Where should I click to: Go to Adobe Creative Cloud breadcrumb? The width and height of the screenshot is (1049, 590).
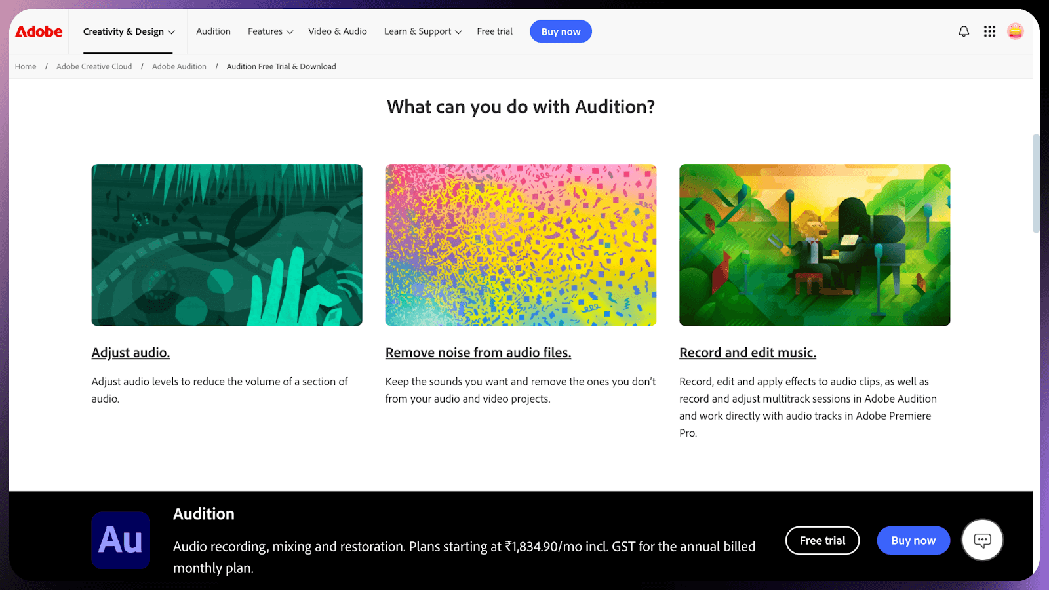click(x=94, y=66)
